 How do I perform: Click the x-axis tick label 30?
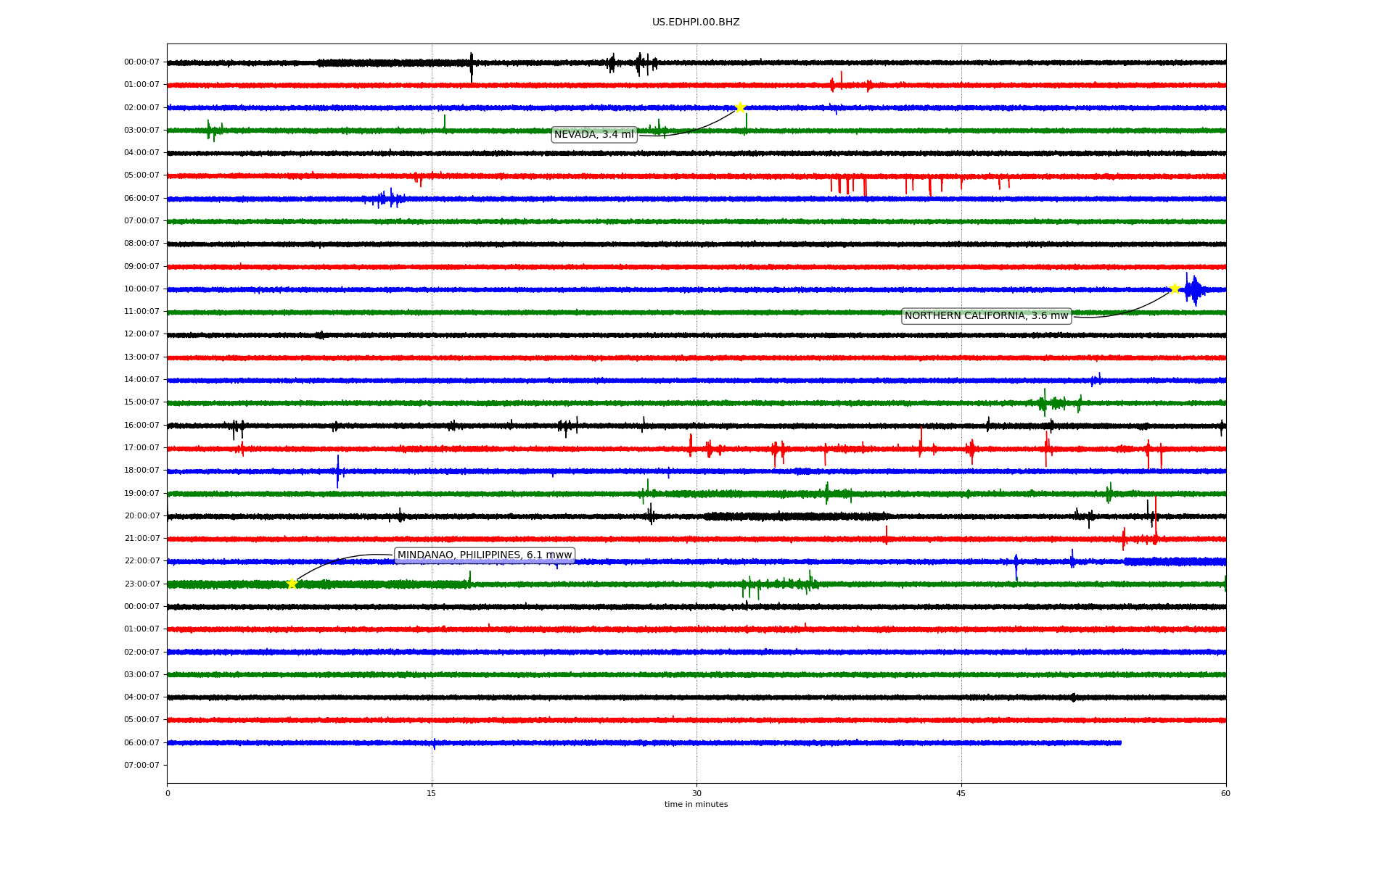click(696, 794)
